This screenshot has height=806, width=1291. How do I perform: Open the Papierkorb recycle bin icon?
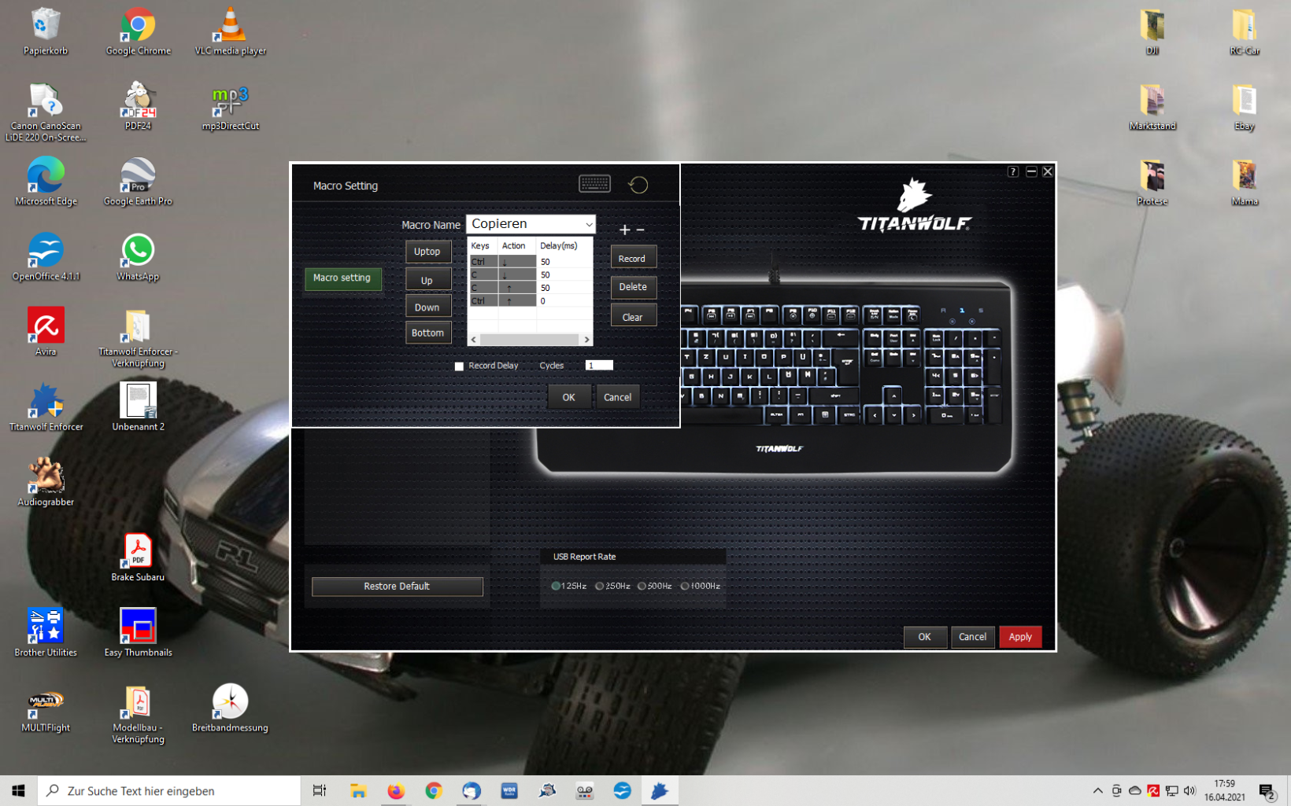coord(46,31)
